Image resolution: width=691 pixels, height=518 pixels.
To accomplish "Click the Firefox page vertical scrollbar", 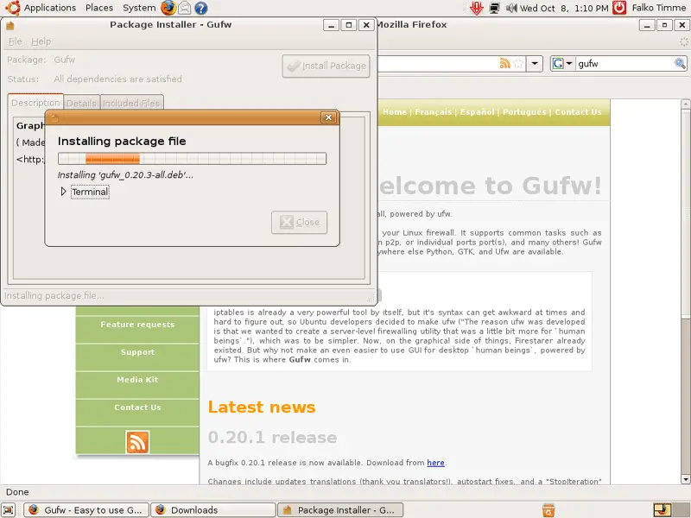I will (x=685, y=292).
